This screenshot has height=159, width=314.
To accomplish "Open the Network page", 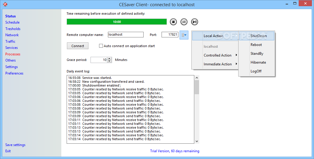I will pos(12,35).
